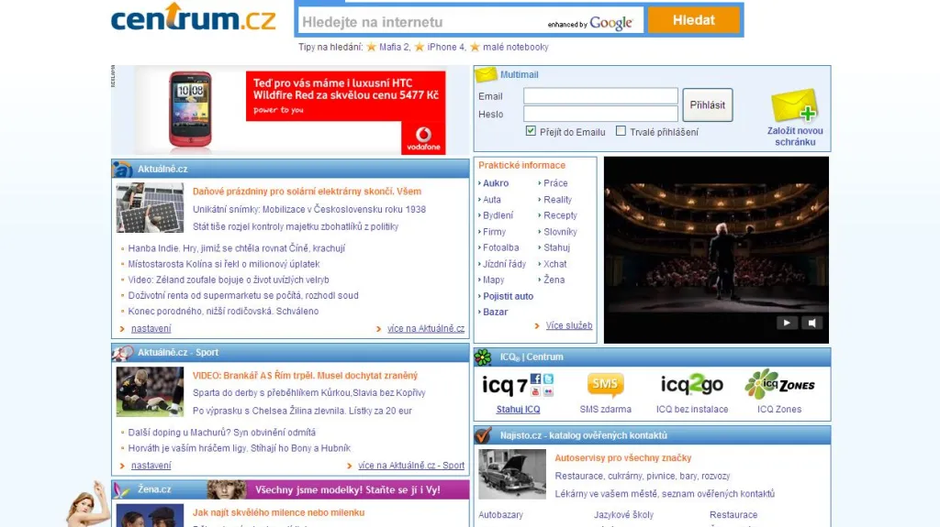Viewport: 940px width, 527px height.
Task: Open Aukro in Praktické informace
Action: 496,182
